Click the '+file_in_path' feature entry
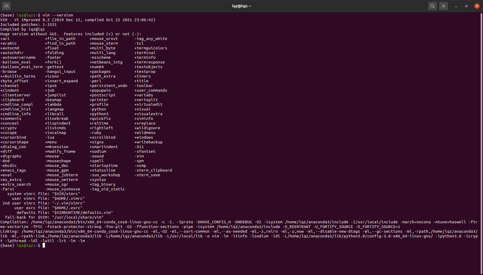Viewport: 483px width, 275px height. coord(60,39)
